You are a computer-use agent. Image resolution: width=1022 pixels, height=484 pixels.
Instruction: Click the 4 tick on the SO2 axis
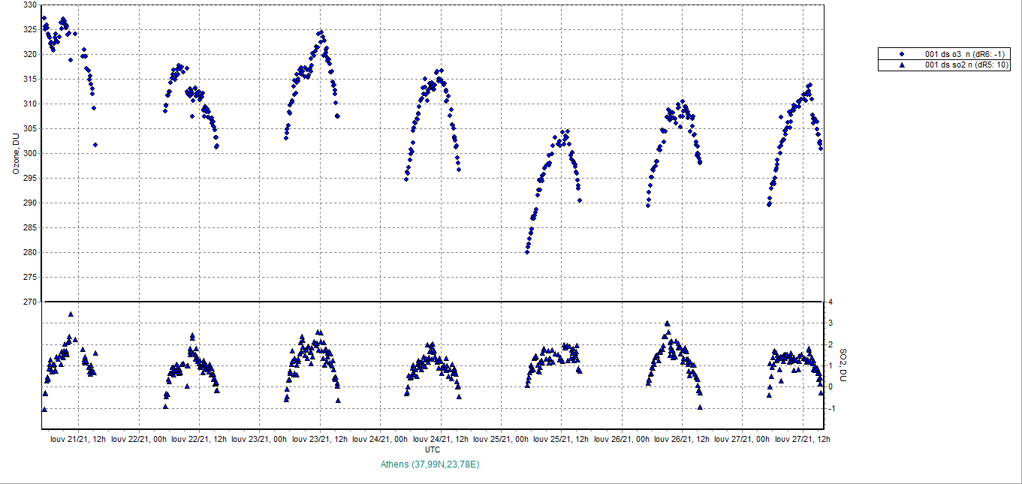[831, 302]
